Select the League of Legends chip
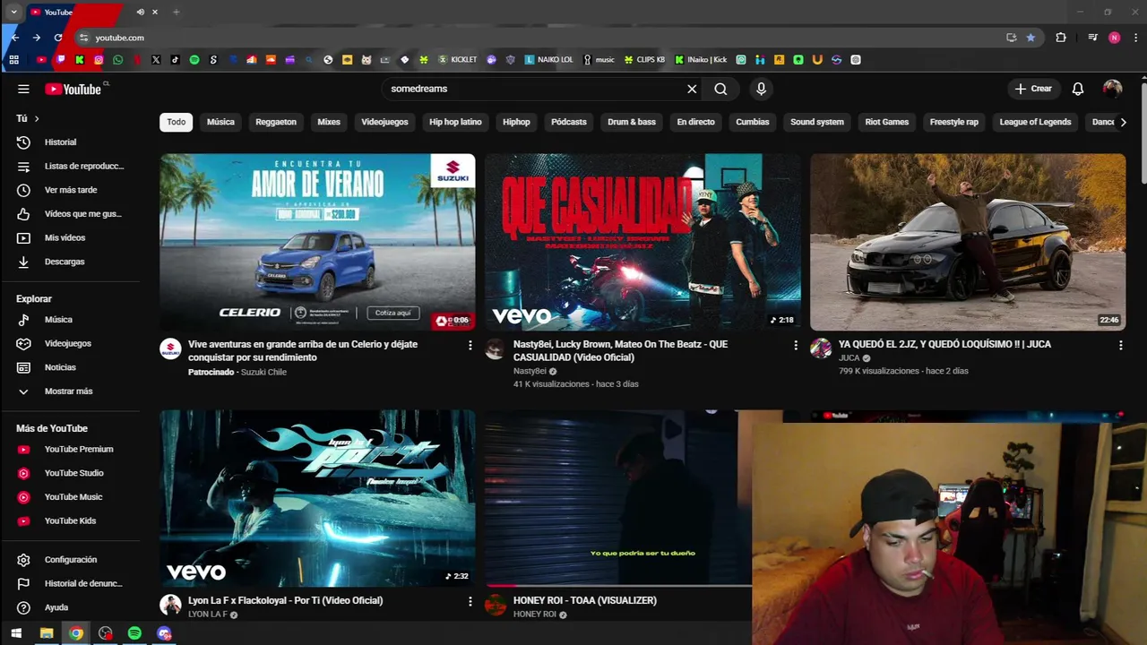1147x645 pixels. [1035, 122]
